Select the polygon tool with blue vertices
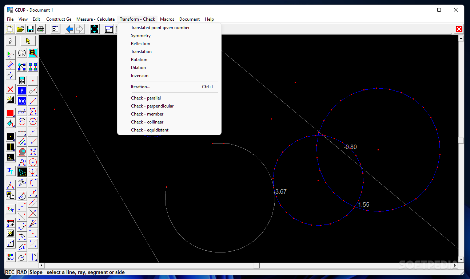The width and height of the screenshot is (470, 279). tap(33, 111)
